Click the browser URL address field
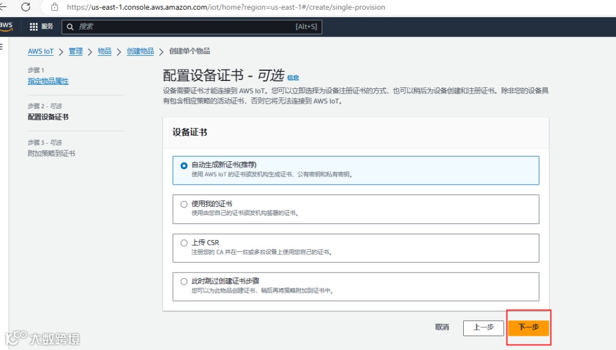Image resolution: width=616 pixels, height=350 pixels. tap(226, 7)
